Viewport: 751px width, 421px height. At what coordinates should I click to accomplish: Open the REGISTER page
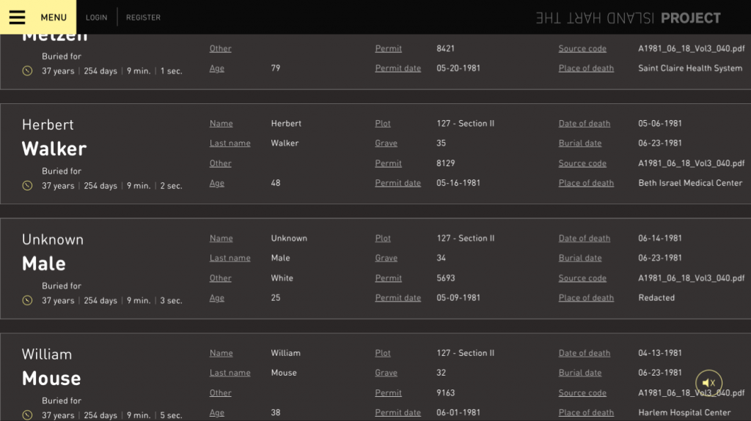tap(143, 18)
